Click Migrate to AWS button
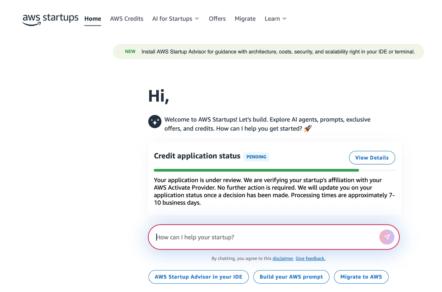Image resolution: width=442 pixels, height=292 pixels. (361, 277)
